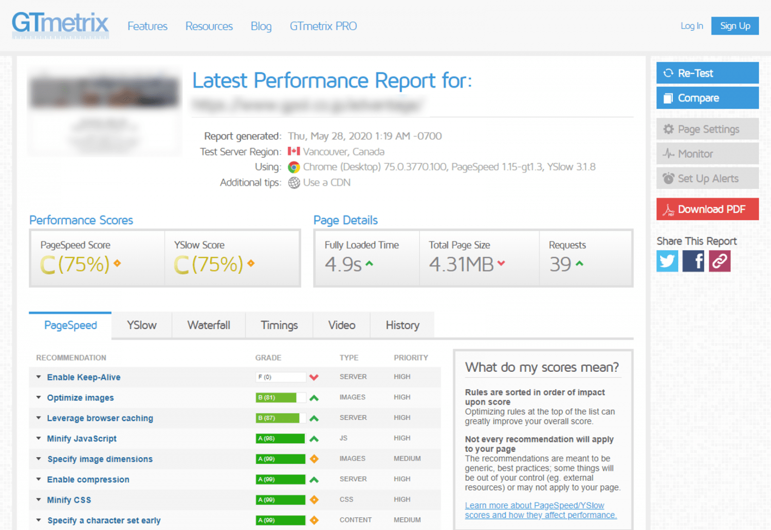Click the Monitor button
Screen dimensions: 771x530
707,154
